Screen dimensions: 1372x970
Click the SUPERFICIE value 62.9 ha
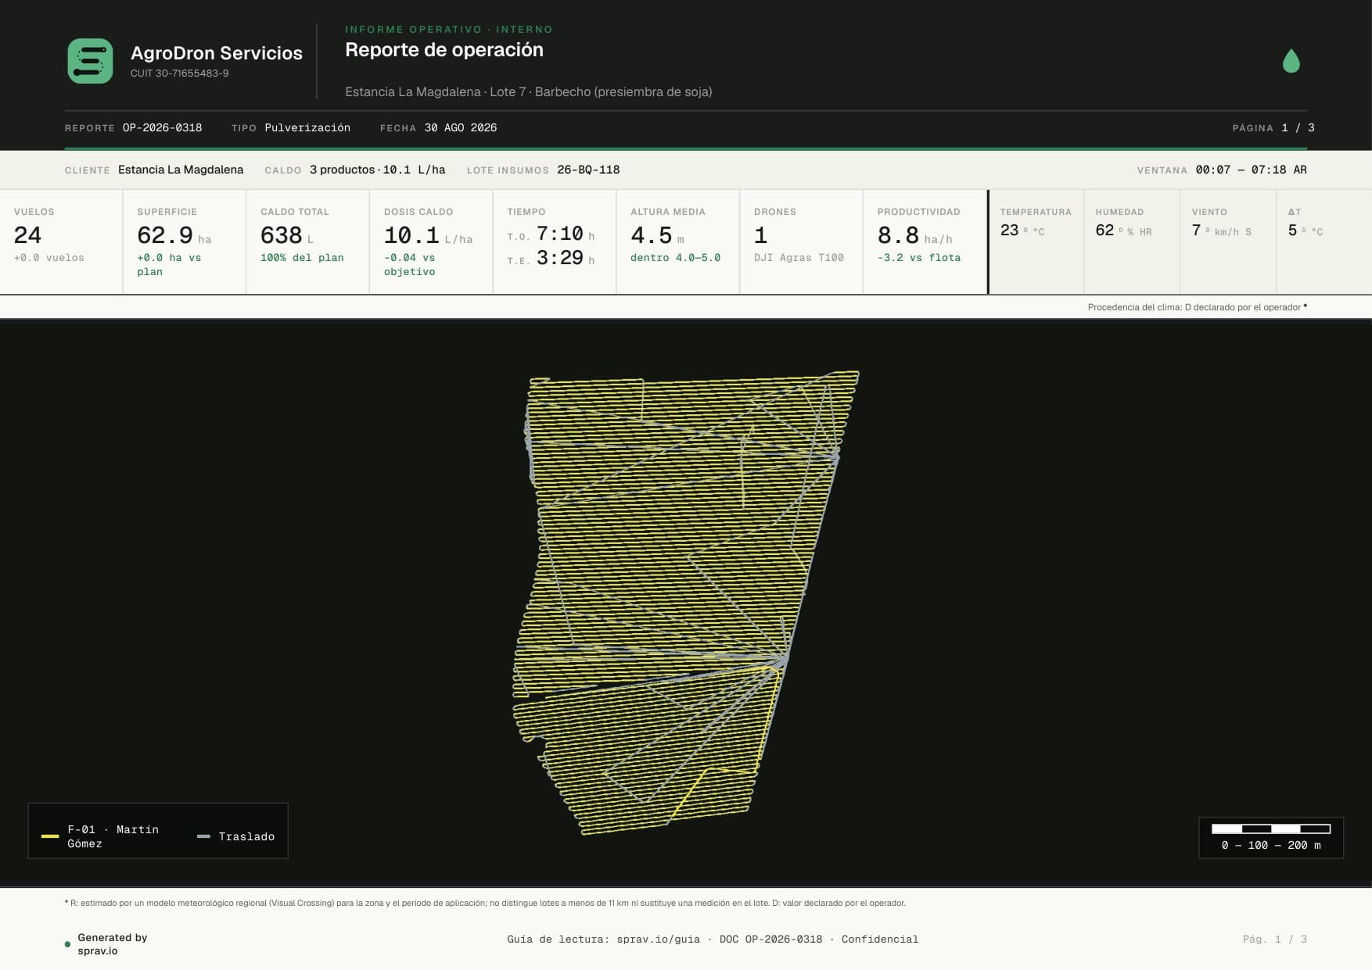tap(174, 235)
